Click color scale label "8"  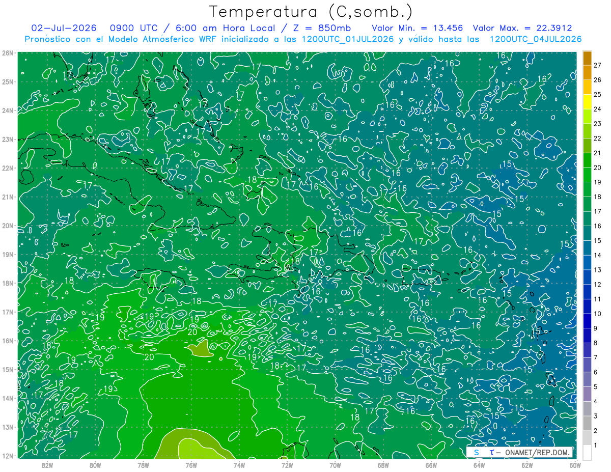tap(596, 343)
